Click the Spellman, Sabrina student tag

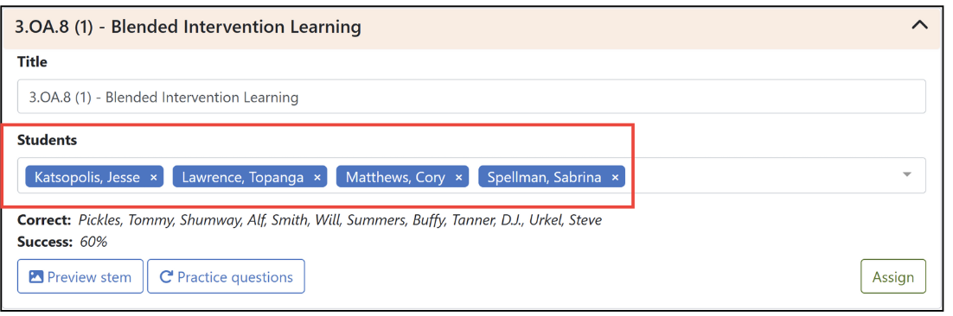pos(544,177)
